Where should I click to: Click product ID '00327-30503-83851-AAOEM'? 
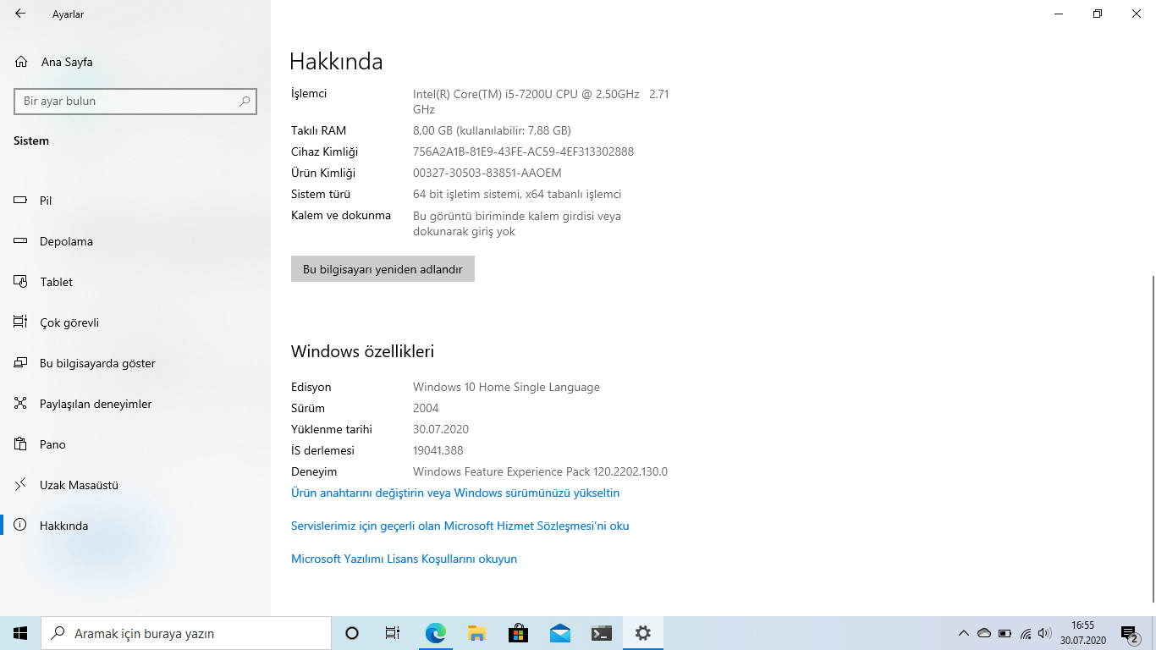pos(487,173)
